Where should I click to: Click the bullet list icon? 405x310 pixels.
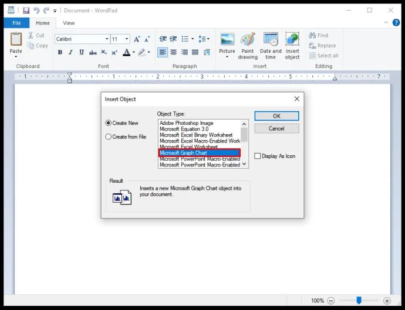coord(185,39)
